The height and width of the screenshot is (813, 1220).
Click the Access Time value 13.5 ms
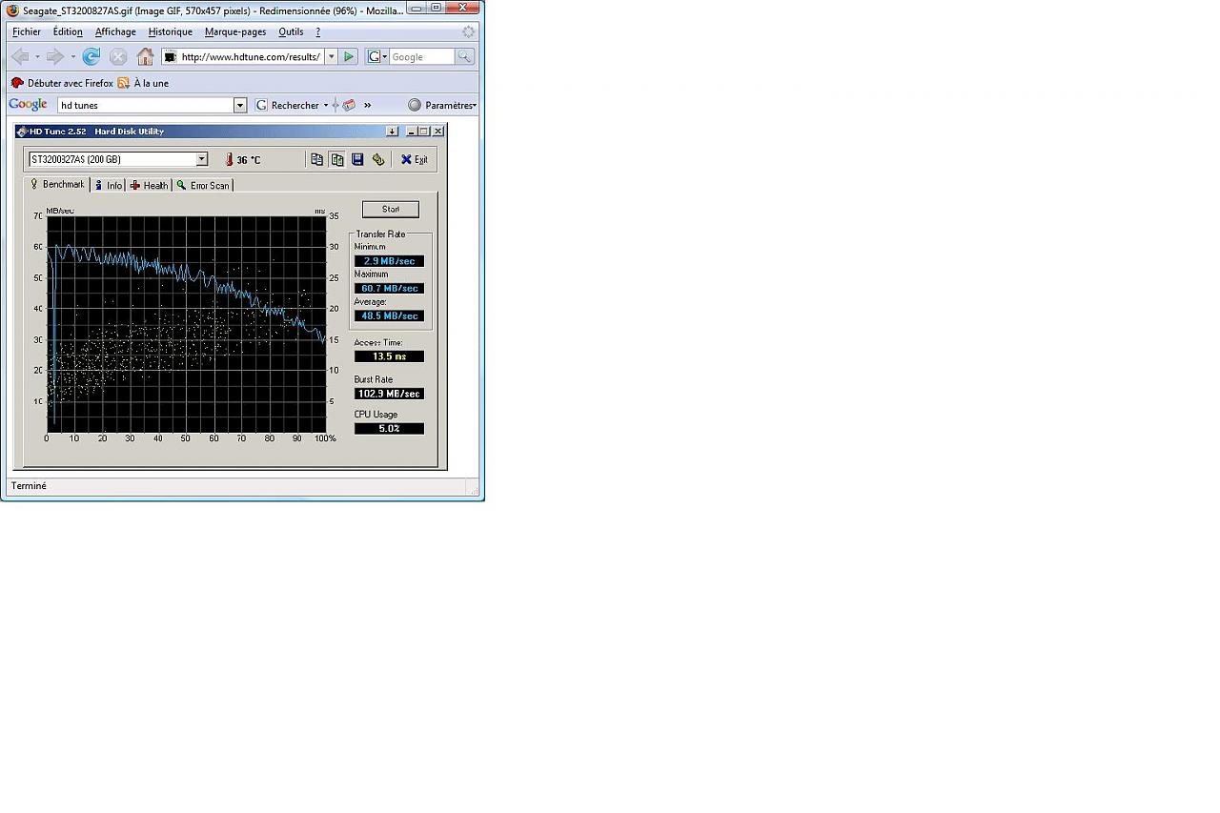[x=389, y=356]
